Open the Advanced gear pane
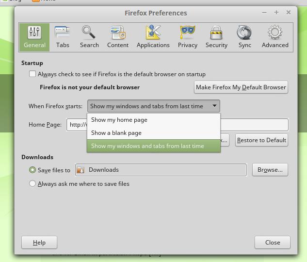The width and height of the screenshot is (307, 262). [275, 37]
